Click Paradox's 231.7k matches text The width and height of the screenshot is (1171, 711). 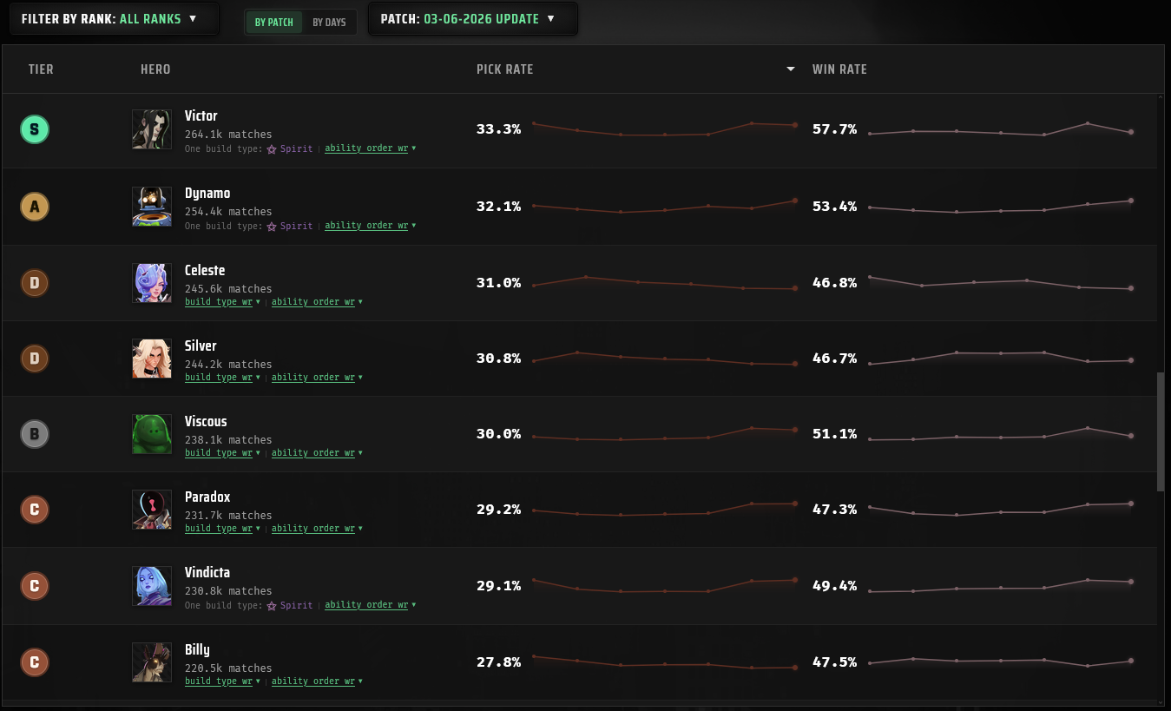click(x=228, y=516)
